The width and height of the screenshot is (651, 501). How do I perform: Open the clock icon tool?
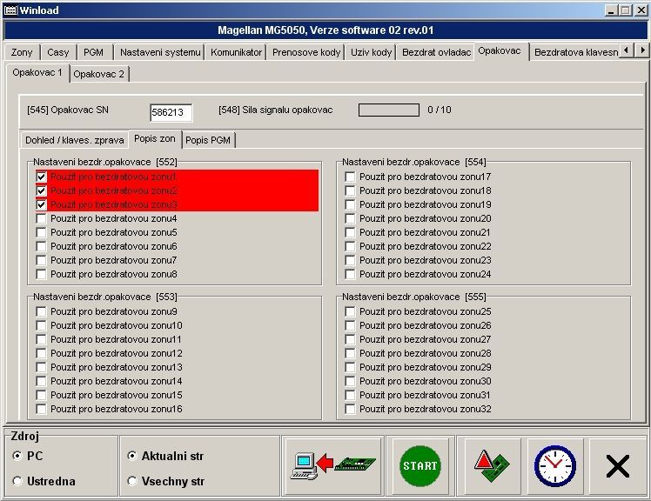tap(554, 466)
